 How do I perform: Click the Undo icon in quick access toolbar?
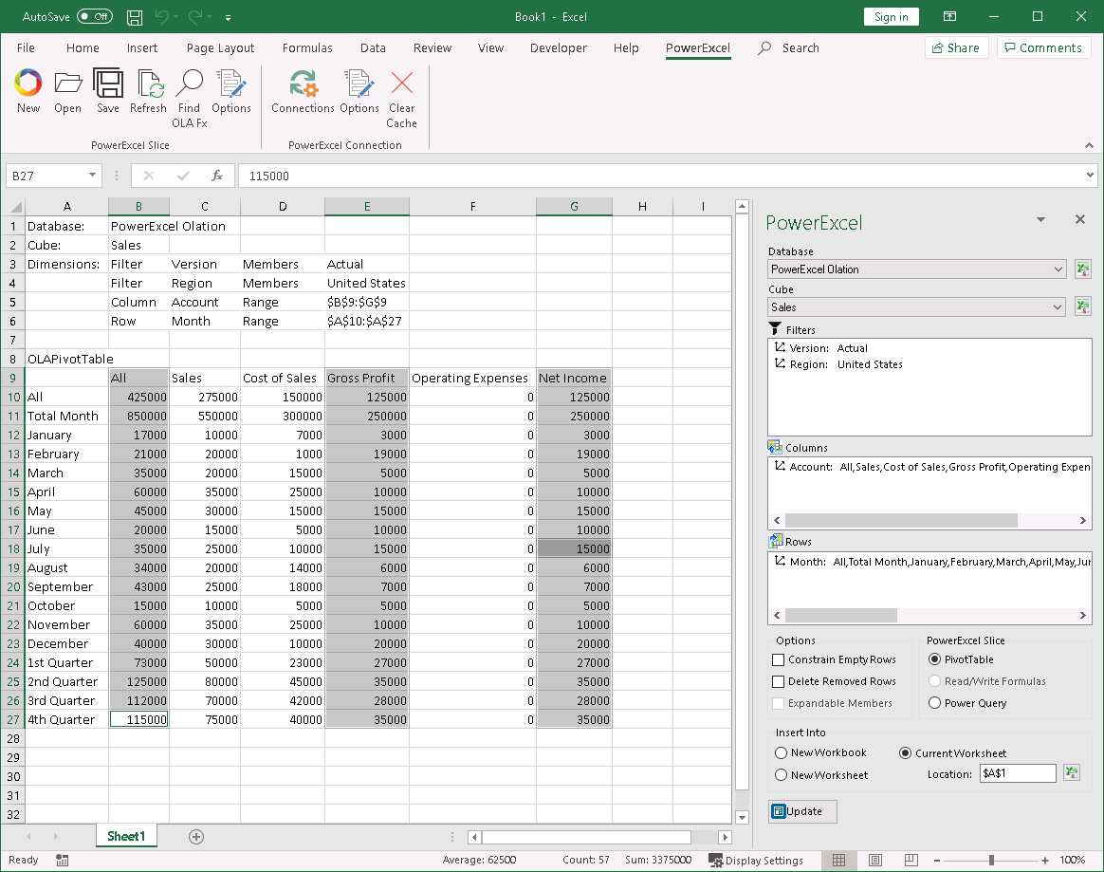(x=161, y=17)
